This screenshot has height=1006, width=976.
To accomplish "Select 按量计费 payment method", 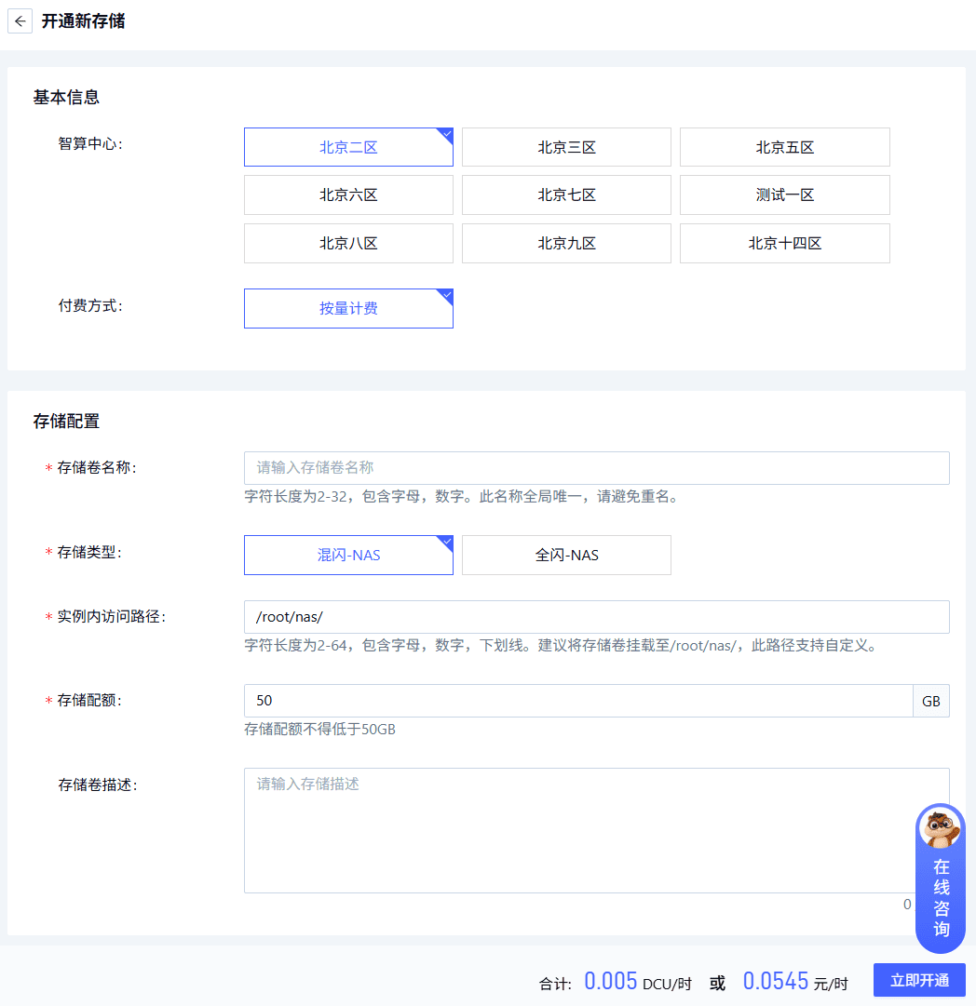I will pyautogui.click(x=348, y=309).
